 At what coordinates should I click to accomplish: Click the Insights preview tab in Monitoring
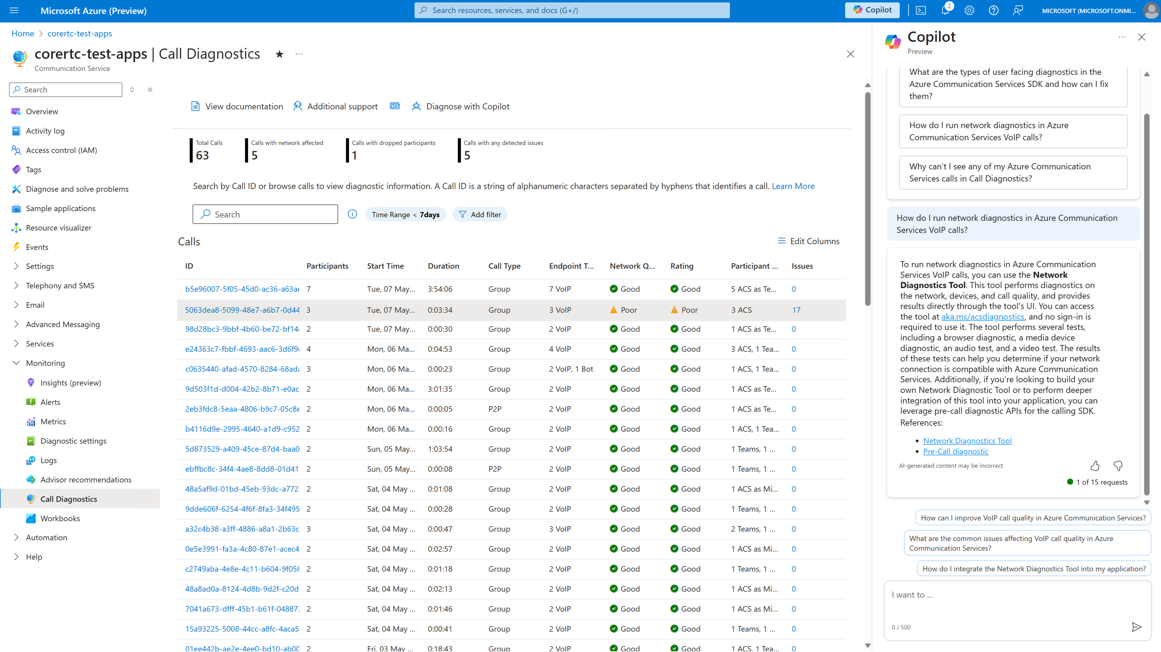(x=70, y=383)
